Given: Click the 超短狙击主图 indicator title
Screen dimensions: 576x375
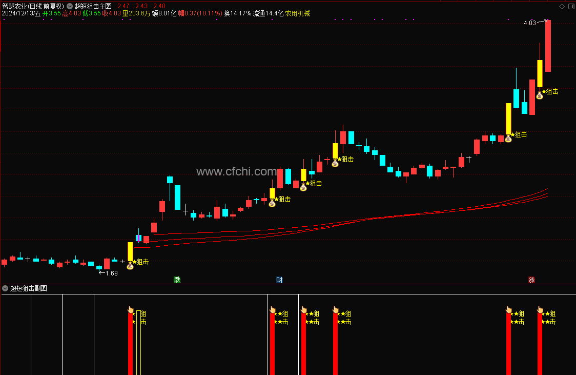Looking at the screenshot, I should pyautogui.click(x=93, y=6).
